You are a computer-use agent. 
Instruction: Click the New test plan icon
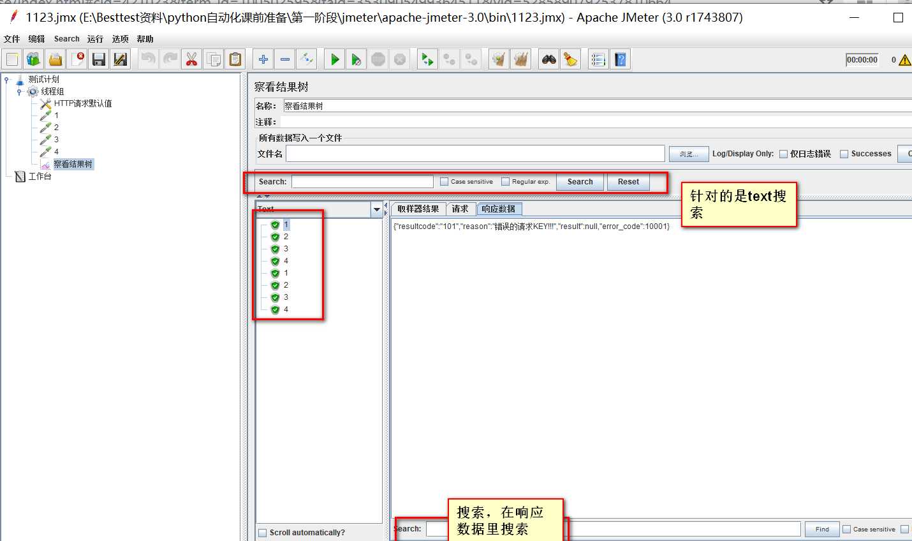point(12,59)
